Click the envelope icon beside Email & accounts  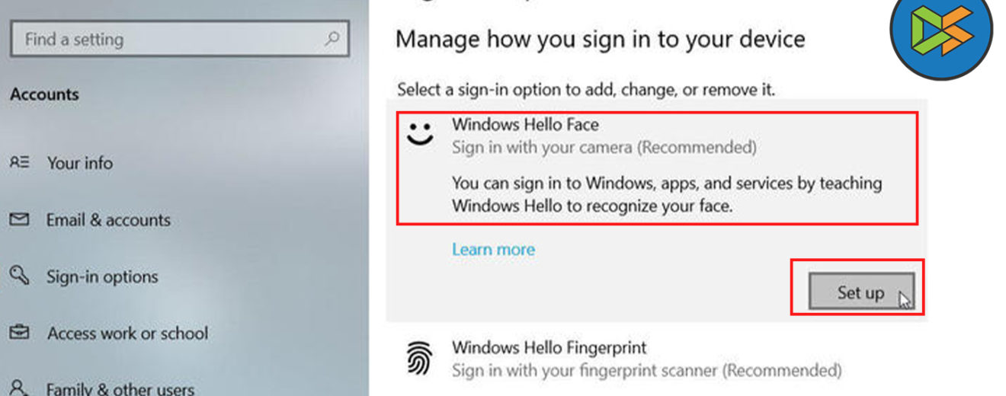click(19, 219)
